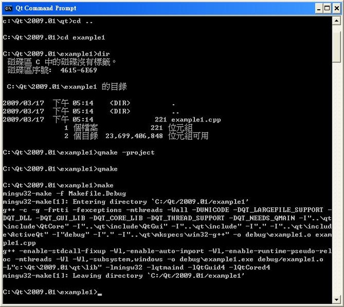Minimize the Qt Command Prompt window
344x307 pixels.
click(x=319, y=9)
